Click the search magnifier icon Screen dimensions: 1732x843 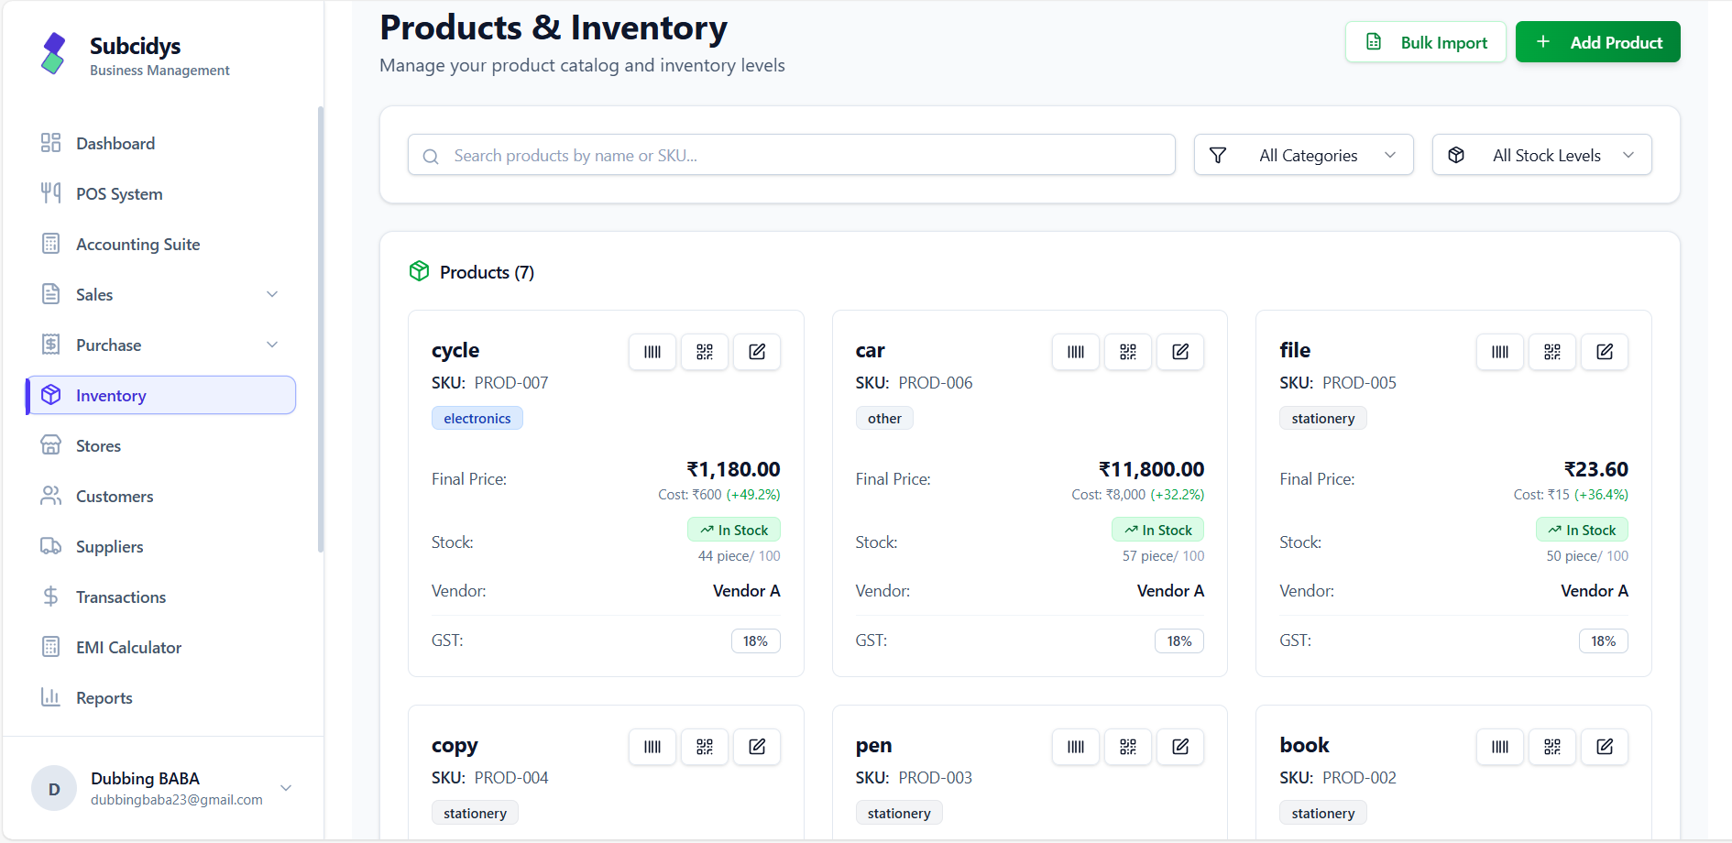(431, 156)
